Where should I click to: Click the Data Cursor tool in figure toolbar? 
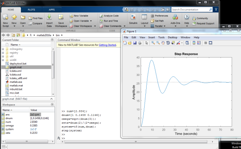tap(173, 43)
